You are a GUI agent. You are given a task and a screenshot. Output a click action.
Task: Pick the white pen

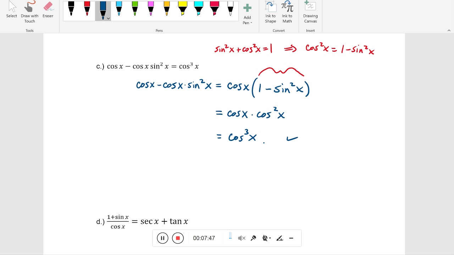click(x=231, y=9)
